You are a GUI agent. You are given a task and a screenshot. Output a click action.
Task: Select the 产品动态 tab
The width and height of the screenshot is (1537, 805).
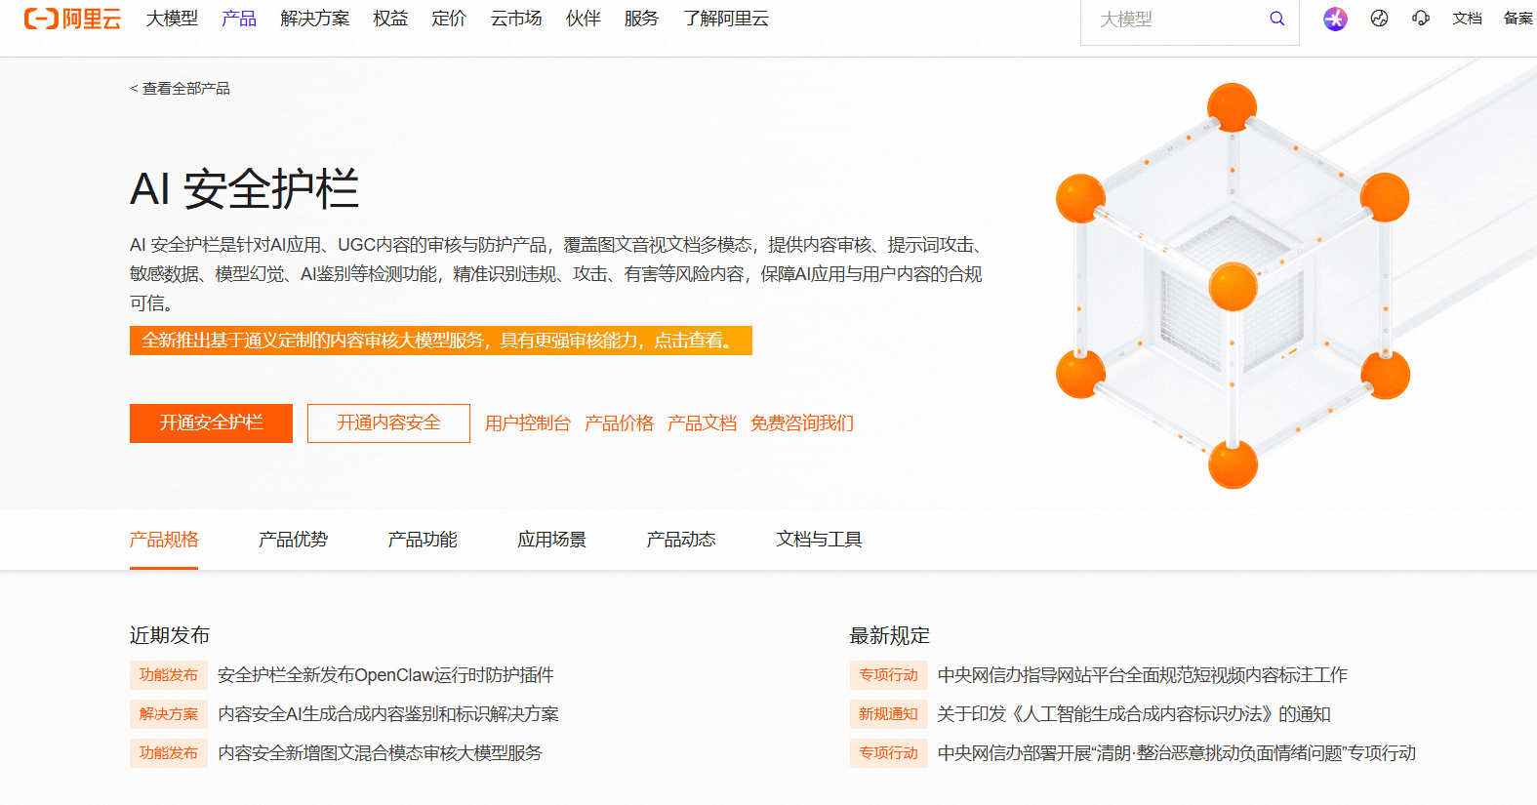point(681,540)
